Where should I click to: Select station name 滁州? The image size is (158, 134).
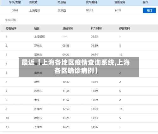click(37, 82)
